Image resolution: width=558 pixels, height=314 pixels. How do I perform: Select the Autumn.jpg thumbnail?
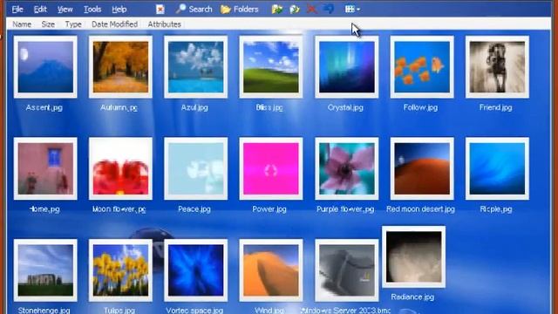(x=120, y=66)
